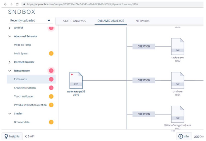
Task: Select Multi Spawn indicator
Action: [21, 54]
